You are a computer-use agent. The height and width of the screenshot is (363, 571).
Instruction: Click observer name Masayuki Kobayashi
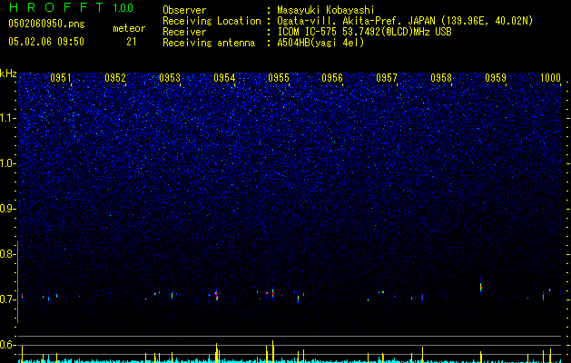pyautogui.click(x=326, y=10)
